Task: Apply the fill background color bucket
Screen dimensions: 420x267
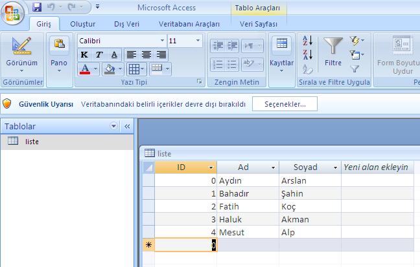Action: tap(110, 69)
